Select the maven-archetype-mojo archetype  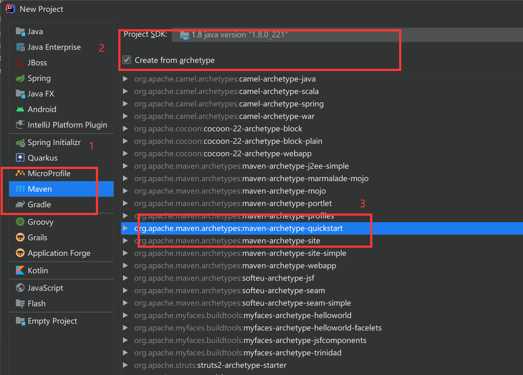pyautogui.click(x=322, y=191)
